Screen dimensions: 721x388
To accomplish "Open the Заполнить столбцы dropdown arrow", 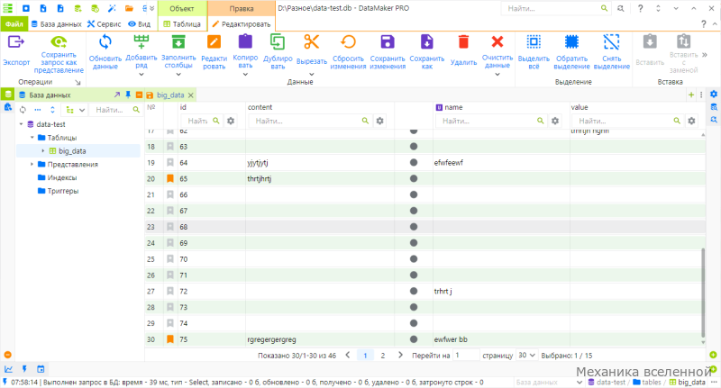I will 178,75.
